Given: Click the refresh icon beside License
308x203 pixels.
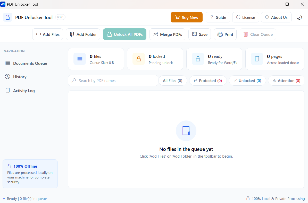Looking at the screenshot, I should (x=238, y=17).
